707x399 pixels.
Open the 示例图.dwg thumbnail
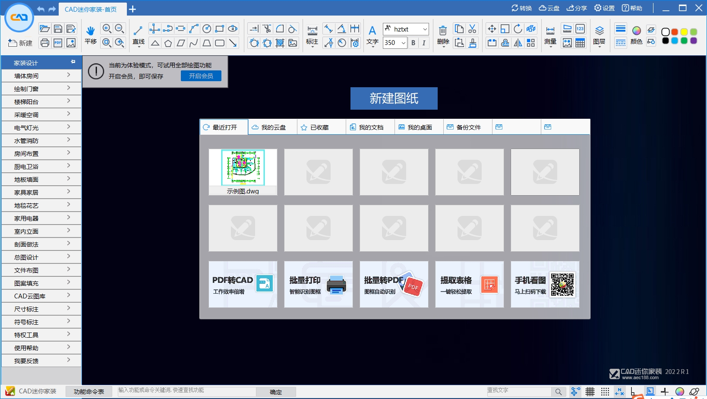pyautogui.click(x=243, y=171)
